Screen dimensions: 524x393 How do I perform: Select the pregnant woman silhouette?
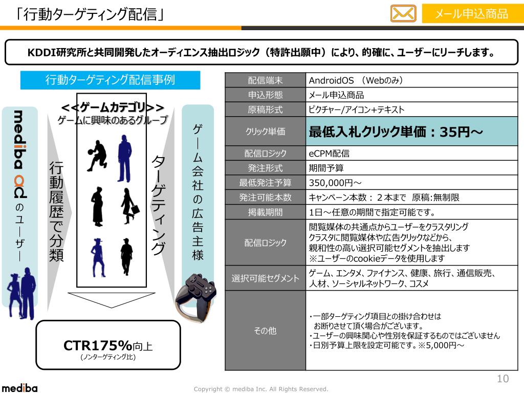97,207
